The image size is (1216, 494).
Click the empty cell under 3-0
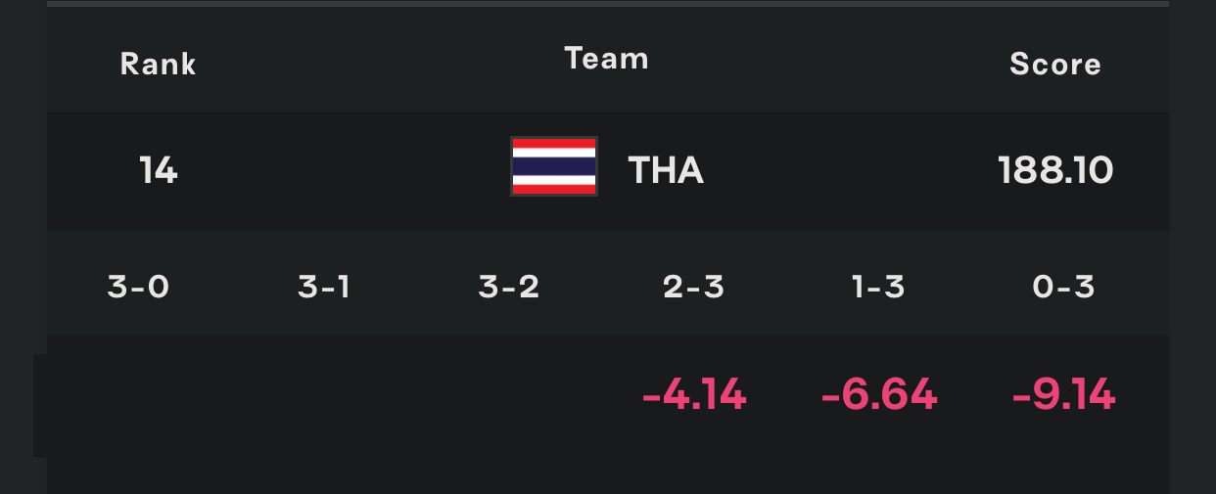[x=138, y=396]
